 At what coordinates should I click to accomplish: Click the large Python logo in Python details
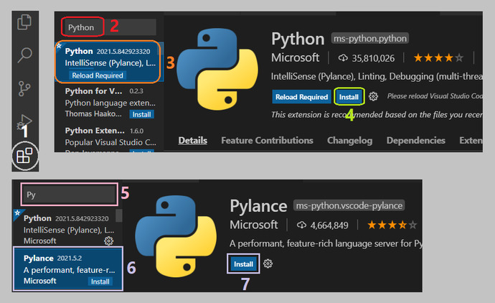click(217, 69)
